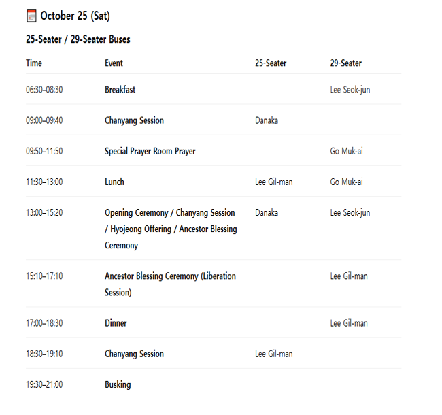Viewport: 442px width, 415px height.
Task: Select the Special Prayer Room Prayer event
Action: [150, 151]
